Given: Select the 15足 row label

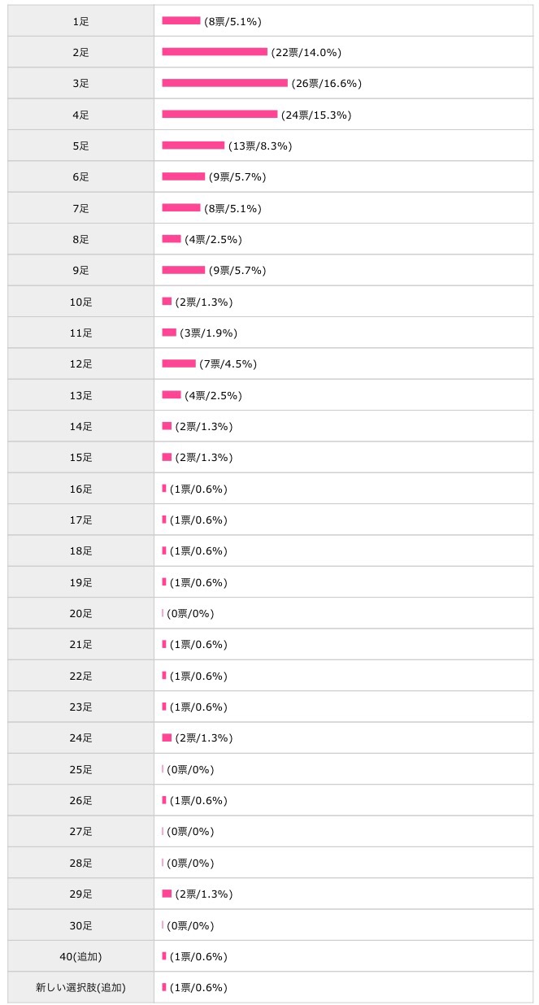Looking at the screenshot, I should (x=80, y=458).
